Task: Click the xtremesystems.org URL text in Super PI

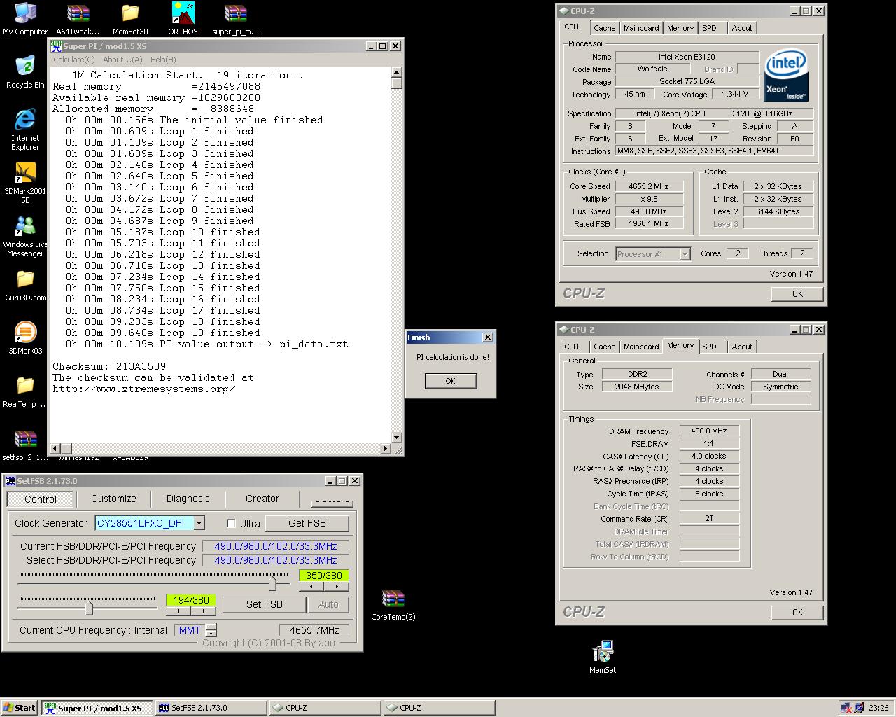Action: coord(143,389)
